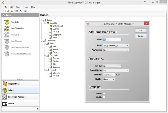Click the Status camera icon
This screenshot has height=113, width=168.
point(4,103)
